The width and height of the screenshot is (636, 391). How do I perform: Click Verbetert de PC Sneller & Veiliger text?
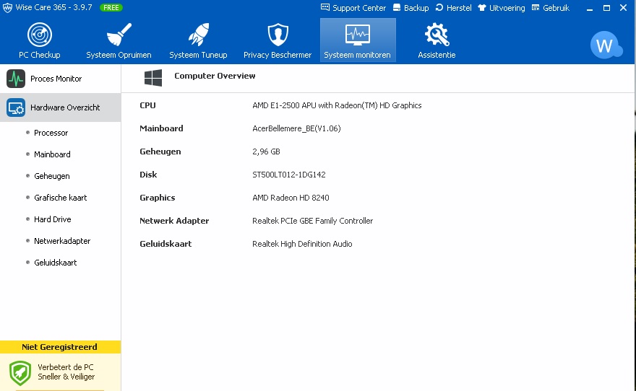click(x=66, y=372)
